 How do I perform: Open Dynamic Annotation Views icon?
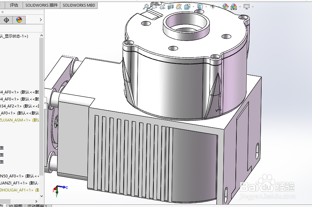179,7
